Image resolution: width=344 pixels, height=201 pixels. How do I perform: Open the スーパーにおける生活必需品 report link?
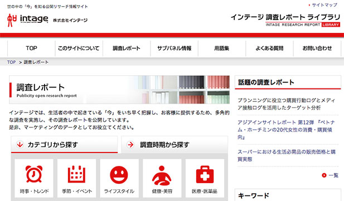tap(287, 155)
